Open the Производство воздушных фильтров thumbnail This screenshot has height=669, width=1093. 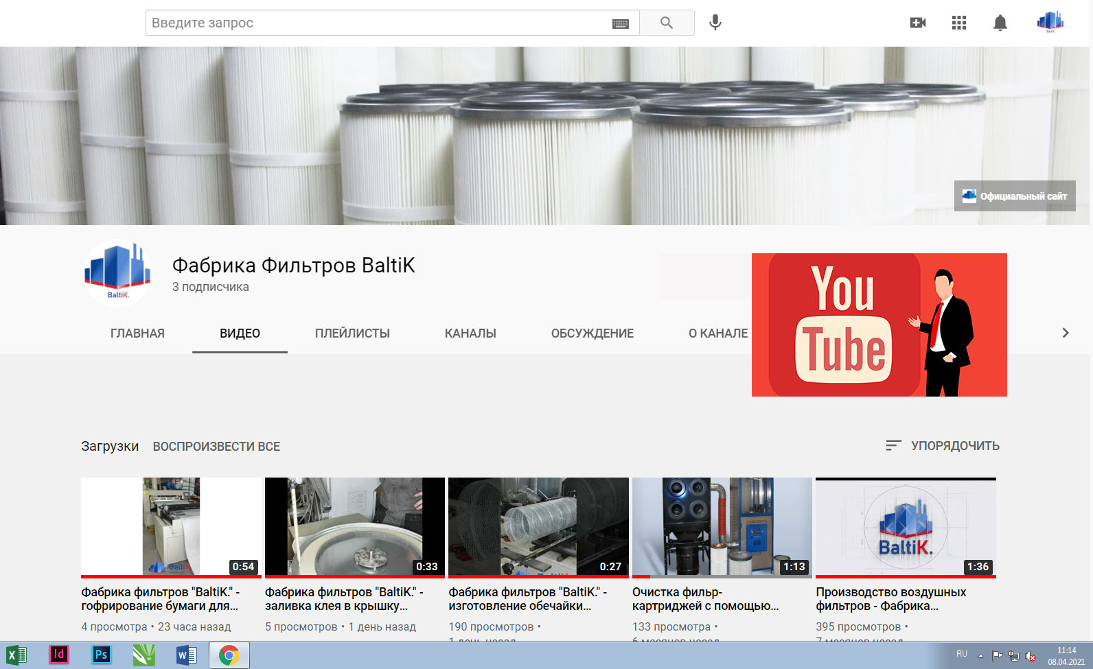point(906,527)
